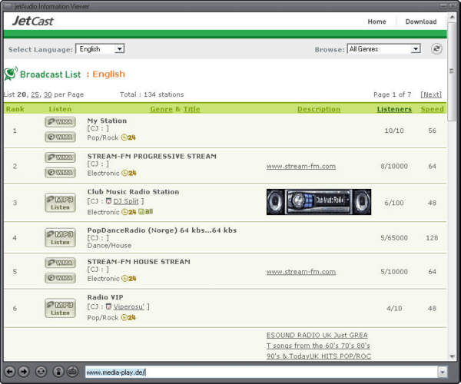Click the Broadcast List satellite icon
This screenshot has width=461, height=384.
(x=11, y=74)
